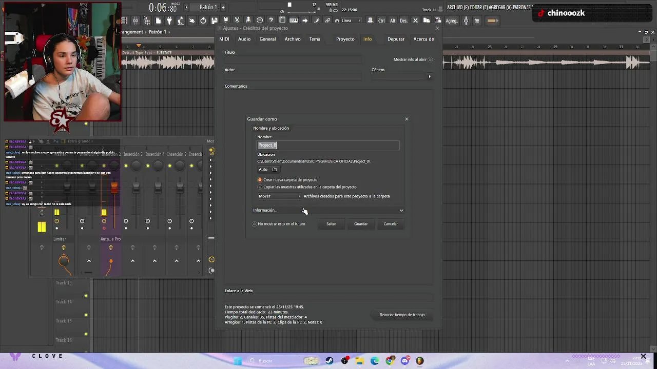The height and width of the screenshot is (369, 657).
Task: Open OBS Studio from the taskbar
Action: [344, 361]
